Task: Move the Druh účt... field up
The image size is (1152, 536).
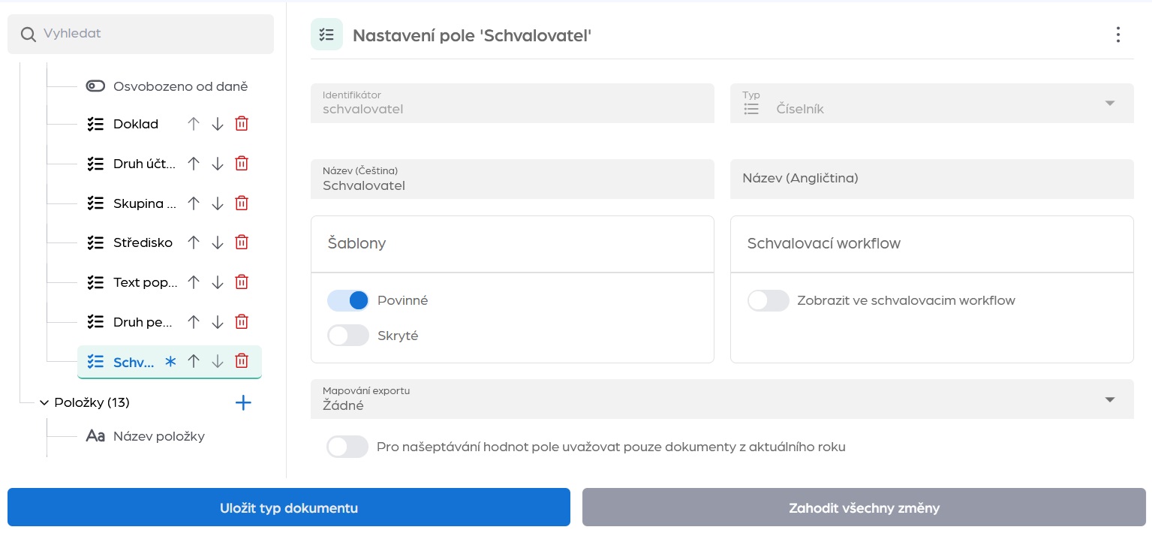Action: tap(194, 163)
